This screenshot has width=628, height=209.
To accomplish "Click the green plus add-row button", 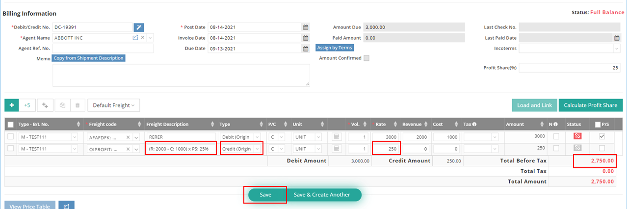I will (12, 105).
